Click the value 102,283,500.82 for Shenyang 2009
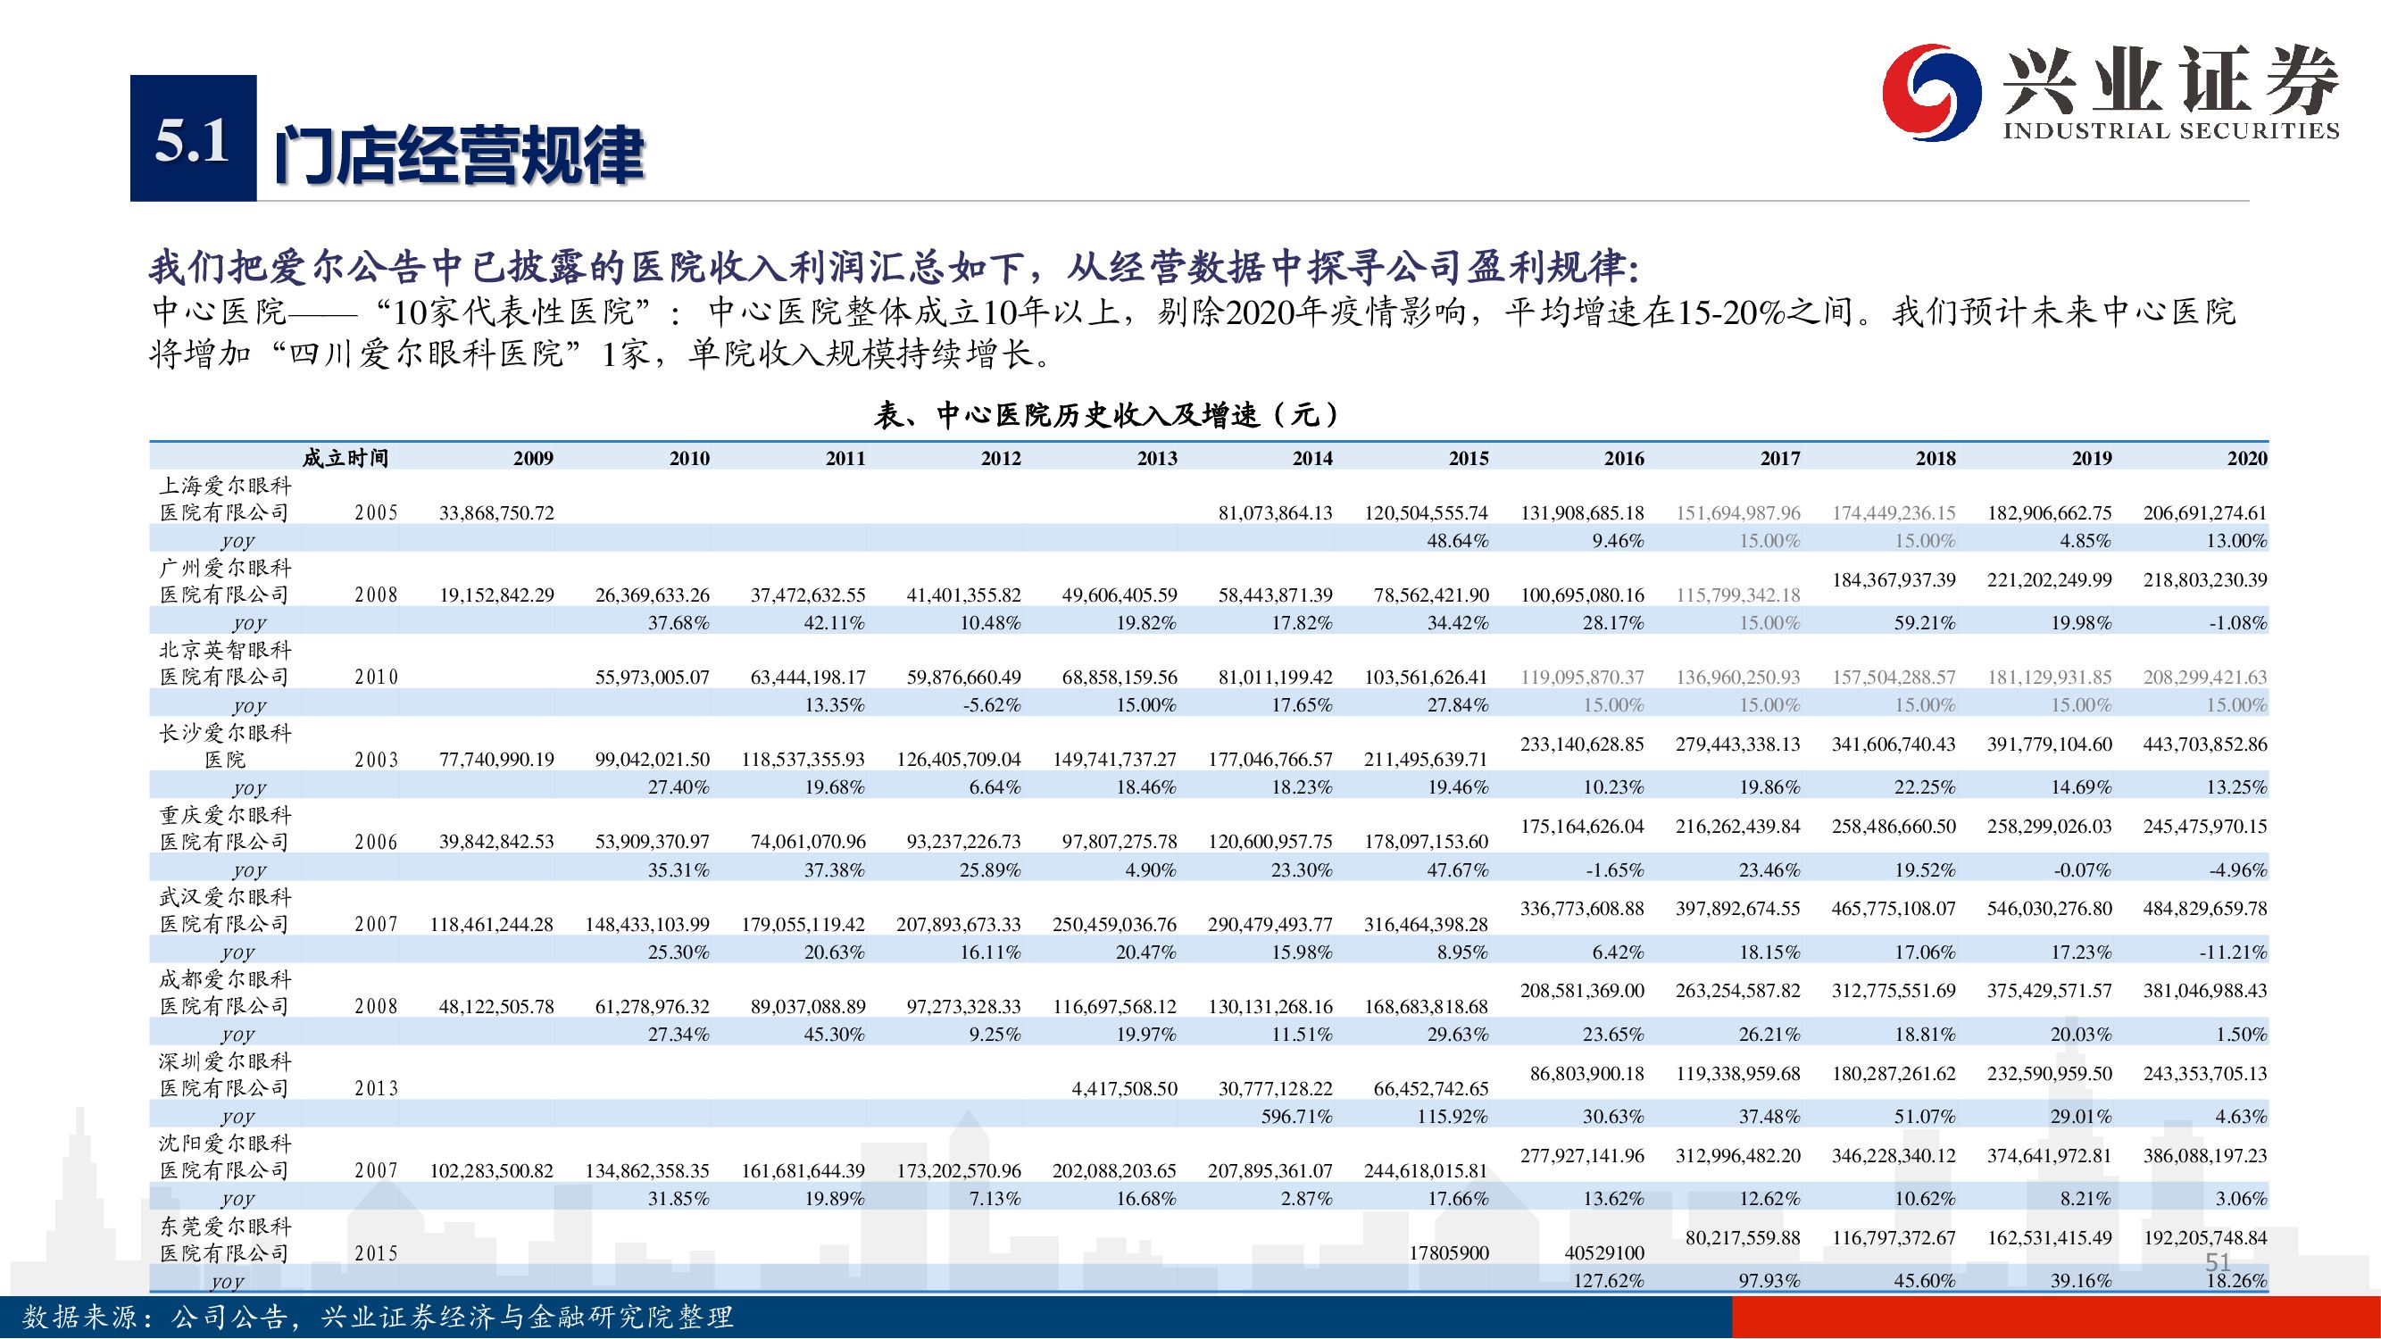Image resolution: width=2381 pixels, height=1339 pixels. click(492, 1171)
